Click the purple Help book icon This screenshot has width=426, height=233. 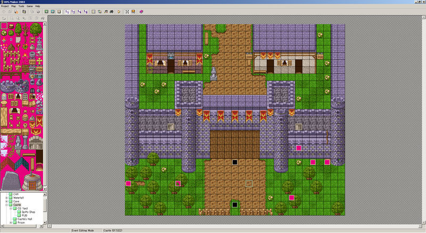(x=141, y=11)
